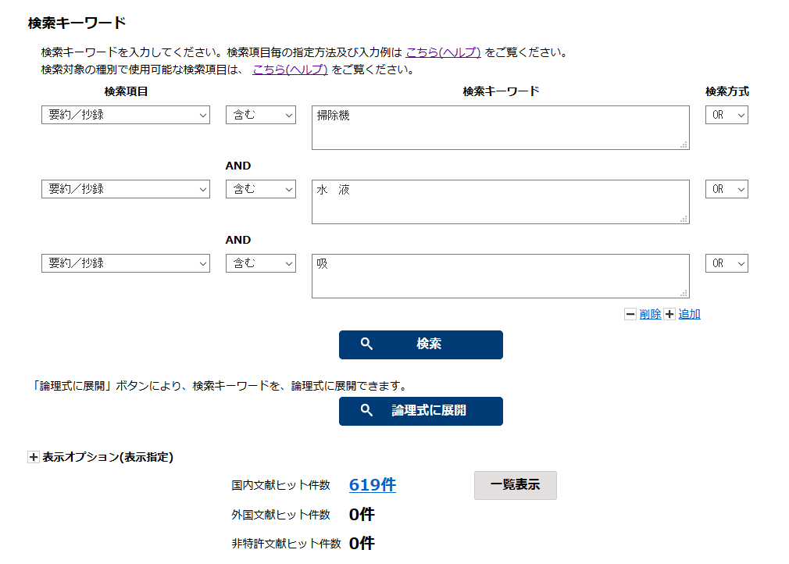Click the plus icon next to 追加
Image resolution: width=789 pixels, height=564 pixels.
pyautogui.click(x=669, y=315)
